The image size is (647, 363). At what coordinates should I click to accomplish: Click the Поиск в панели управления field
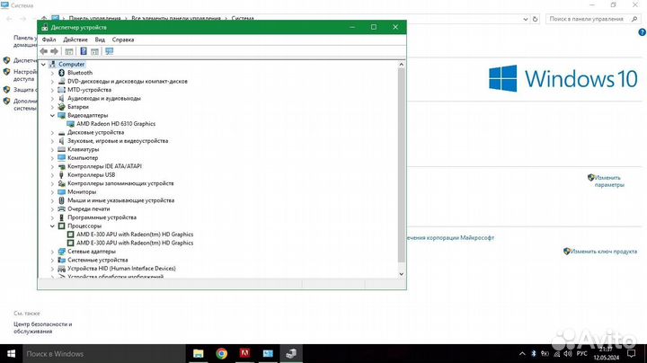[592, 19]
